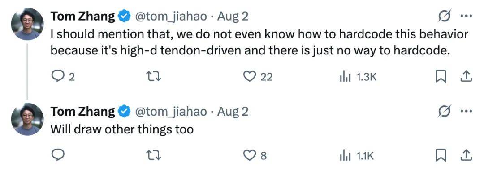View analytics showing 1.1K views
This screenshot has height=171, width=484.
tap(357, 156)
